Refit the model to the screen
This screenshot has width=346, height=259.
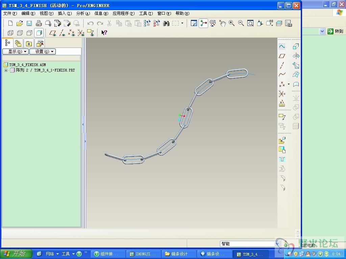[x=250, y=23]
